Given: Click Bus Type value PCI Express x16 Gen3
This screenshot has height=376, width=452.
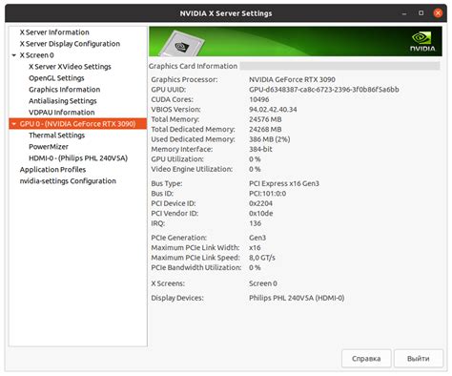Looking at the screenshot, I should tap(284, 183).
